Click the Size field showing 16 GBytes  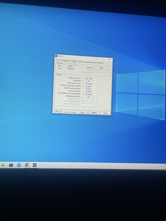click(70, 69)
